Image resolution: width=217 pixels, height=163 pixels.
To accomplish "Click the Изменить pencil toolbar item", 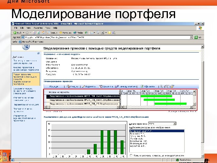I will coord(89,87).
